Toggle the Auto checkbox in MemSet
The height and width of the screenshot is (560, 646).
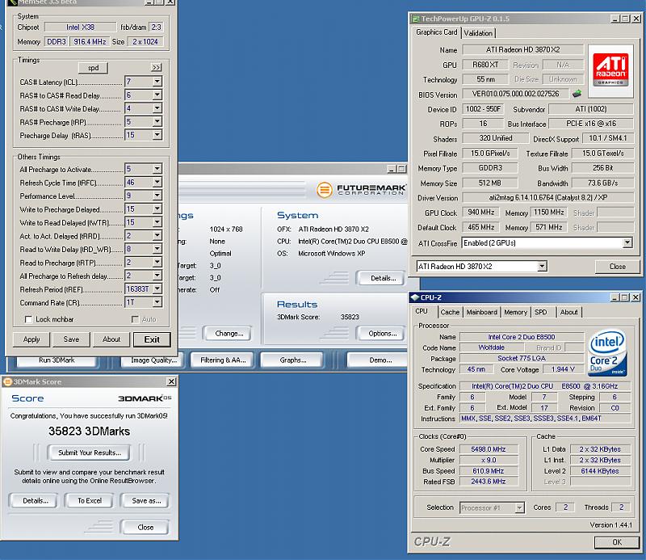(x=135, y=319)
